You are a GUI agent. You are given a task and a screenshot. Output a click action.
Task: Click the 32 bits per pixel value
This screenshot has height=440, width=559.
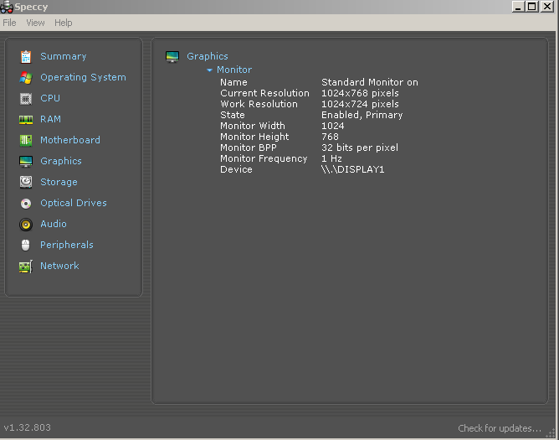pos(360,148)
